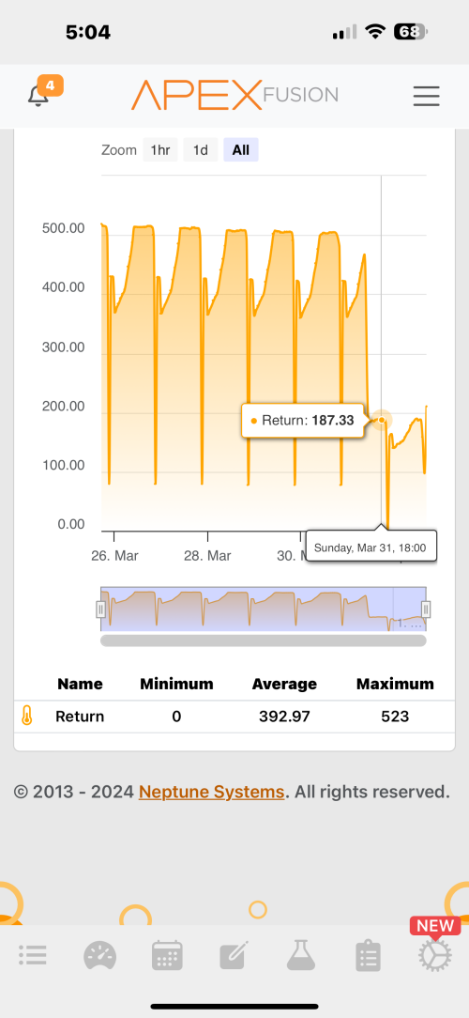Open the calendar icon in bottom bar

[x=167, y=955]
